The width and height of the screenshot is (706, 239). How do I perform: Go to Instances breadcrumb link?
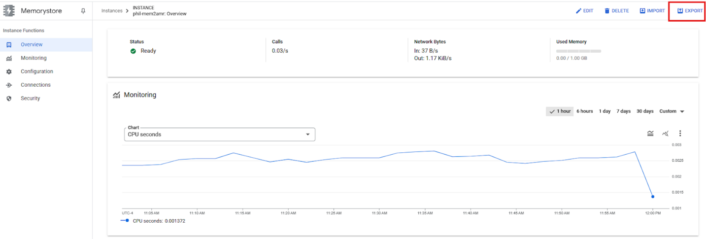(x=112, y=11)
